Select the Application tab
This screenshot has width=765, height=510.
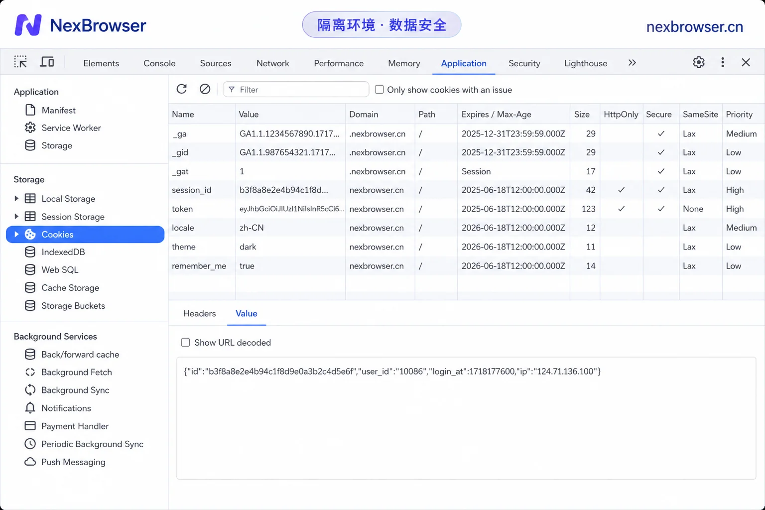464,63
